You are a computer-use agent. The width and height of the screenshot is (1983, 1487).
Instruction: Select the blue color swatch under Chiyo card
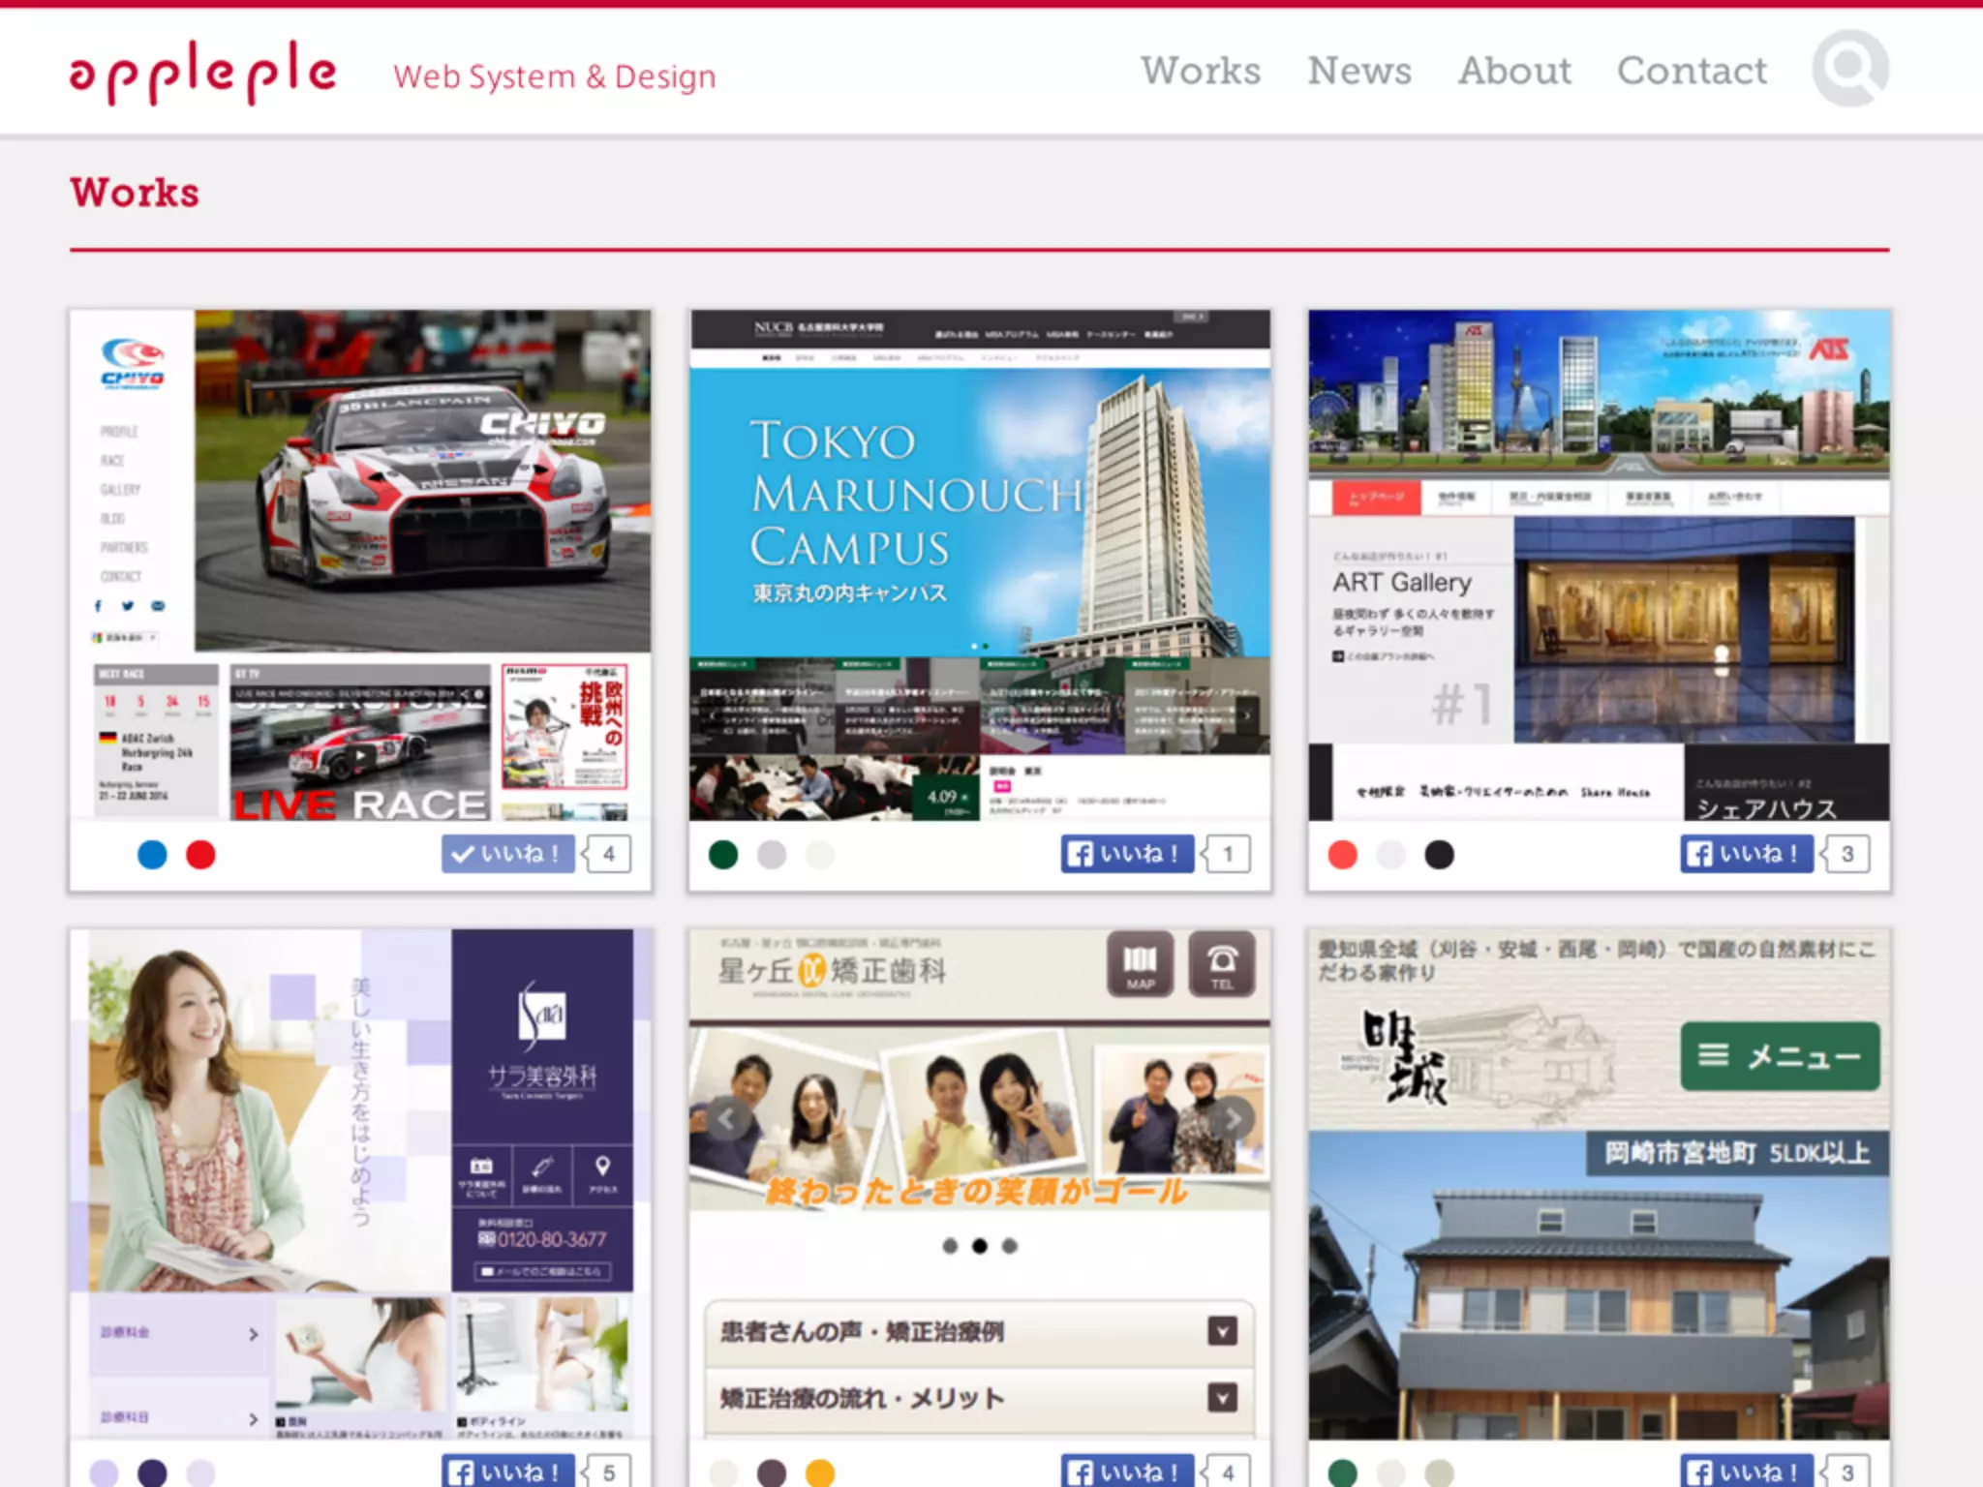[x=152, y=855]
